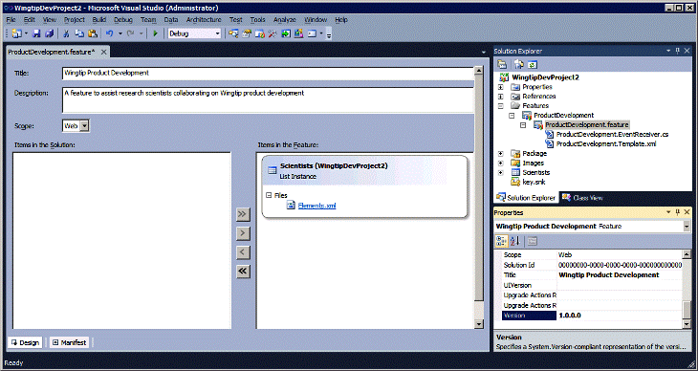Expand the Scientists node in Solution Explorer

click(501, 172)
